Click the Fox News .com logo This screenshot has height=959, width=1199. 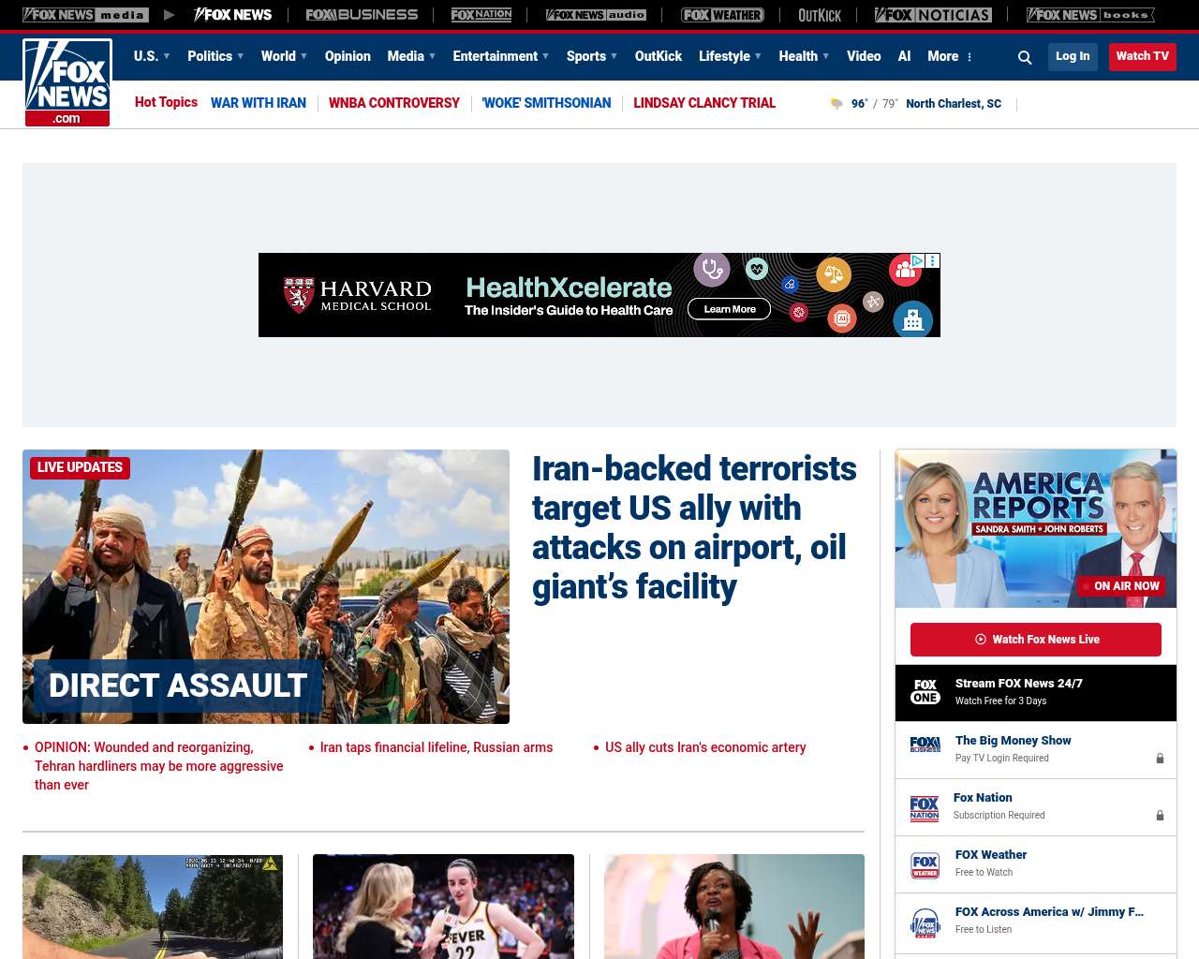tap(67, 82)
